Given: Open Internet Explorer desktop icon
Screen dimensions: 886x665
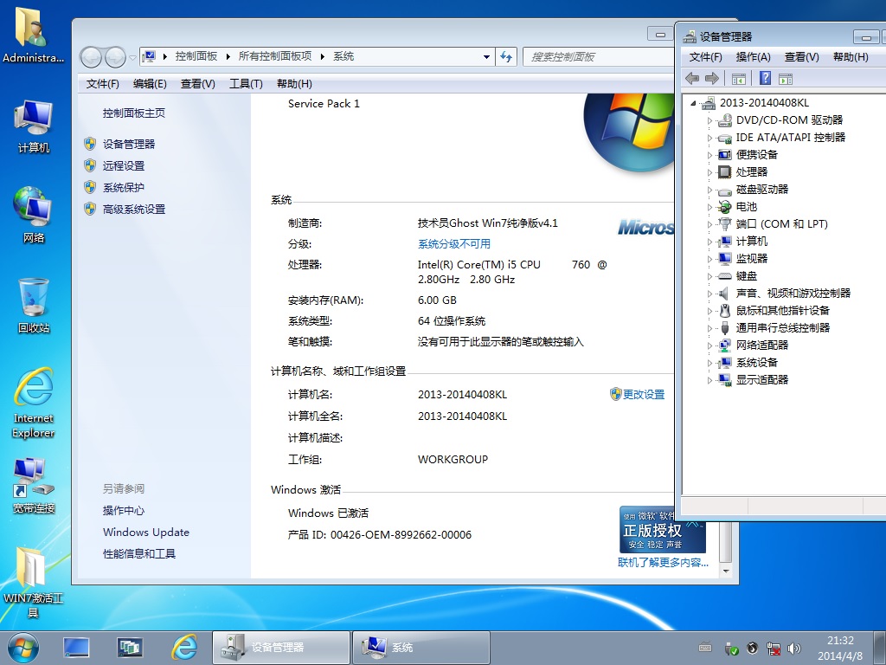Looking at the screenshot, I should [x=34, y=403].
